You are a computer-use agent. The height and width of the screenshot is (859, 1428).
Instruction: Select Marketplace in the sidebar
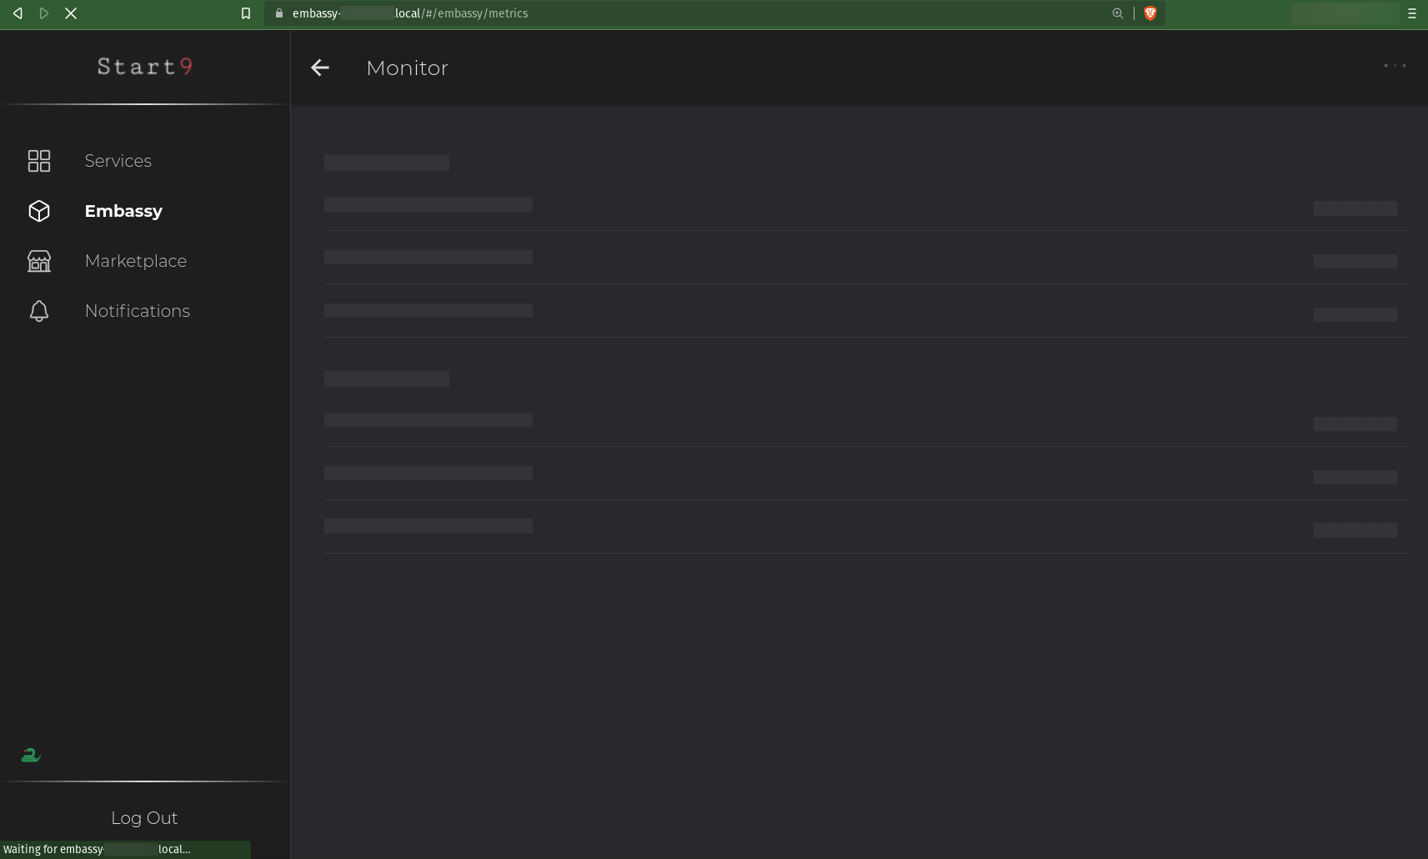point(135,261)
